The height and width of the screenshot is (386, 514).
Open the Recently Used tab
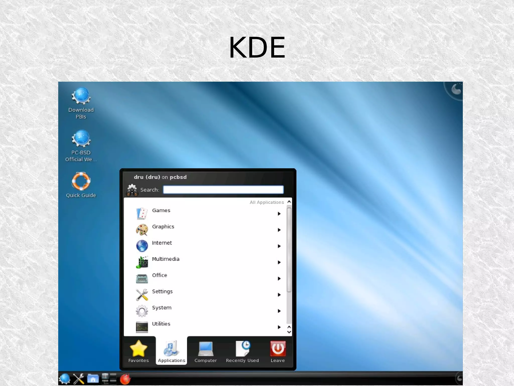coord(242,351)
